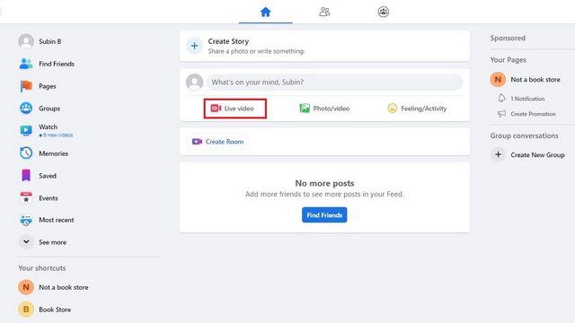Open Not a book store page avatar in Your Pages

(x=498, y=80)
